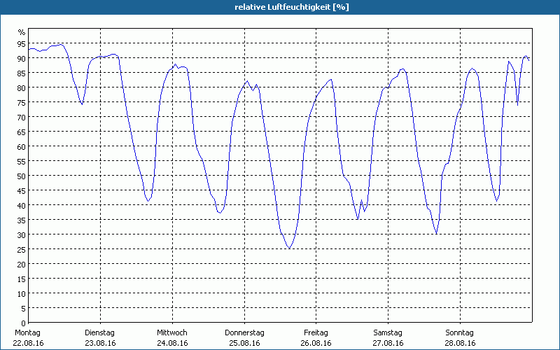This screenshot has width=560, height=350.
Task: Click the y-axis value '15'
Action: tap(22, 279)
